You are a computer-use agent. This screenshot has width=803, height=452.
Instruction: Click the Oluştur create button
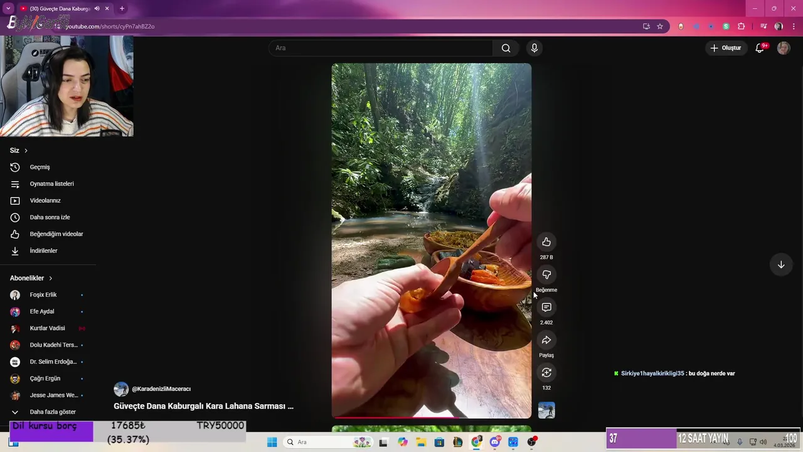(725, 48)
